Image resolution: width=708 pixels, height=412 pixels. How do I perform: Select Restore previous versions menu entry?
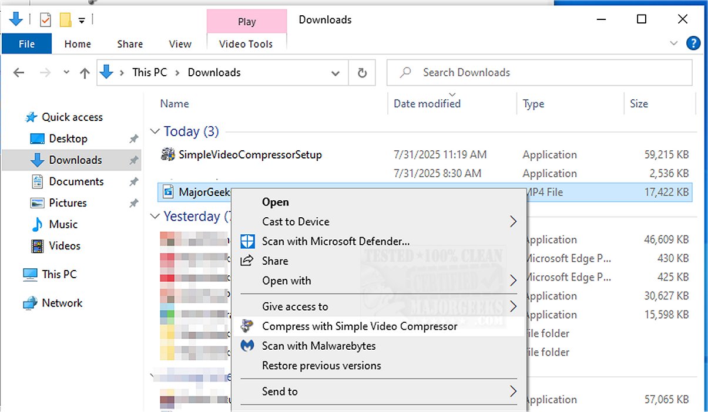point(321,366)
